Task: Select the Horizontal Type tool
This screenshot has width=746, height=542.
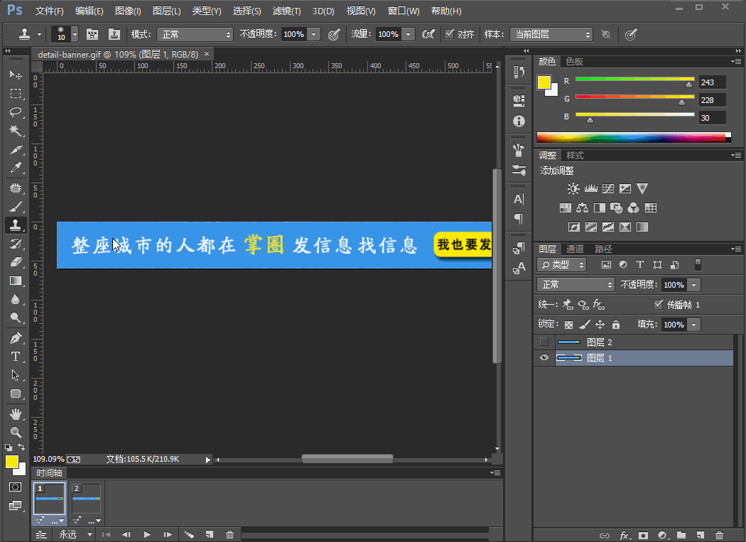Action: pos(16,357)
